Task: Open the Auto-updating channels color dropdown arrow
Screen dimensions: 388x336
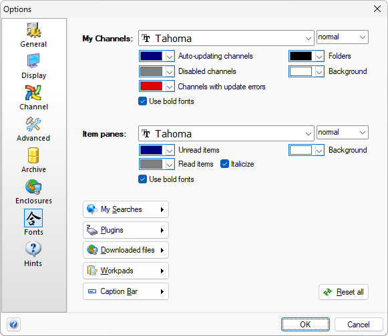Action: click(170, 56)
